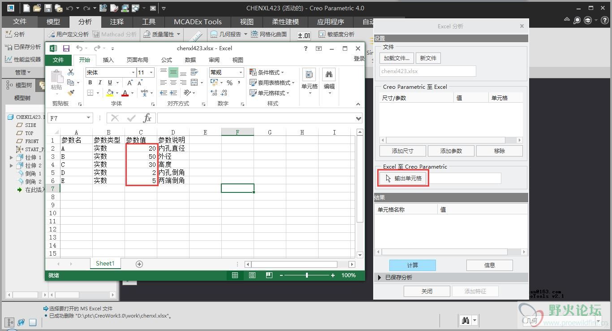Click the Excel zoom slider handle
Image resolution: width=612 pixels, height=331 pixels.
[x=307, y=275]
